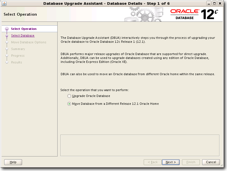
Task: Click the Java window icon in title bar
Action: click(x=4, y=3)
